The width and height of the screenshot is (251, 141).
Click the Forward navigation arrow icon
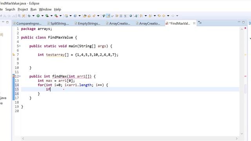[x=173, y=16]
